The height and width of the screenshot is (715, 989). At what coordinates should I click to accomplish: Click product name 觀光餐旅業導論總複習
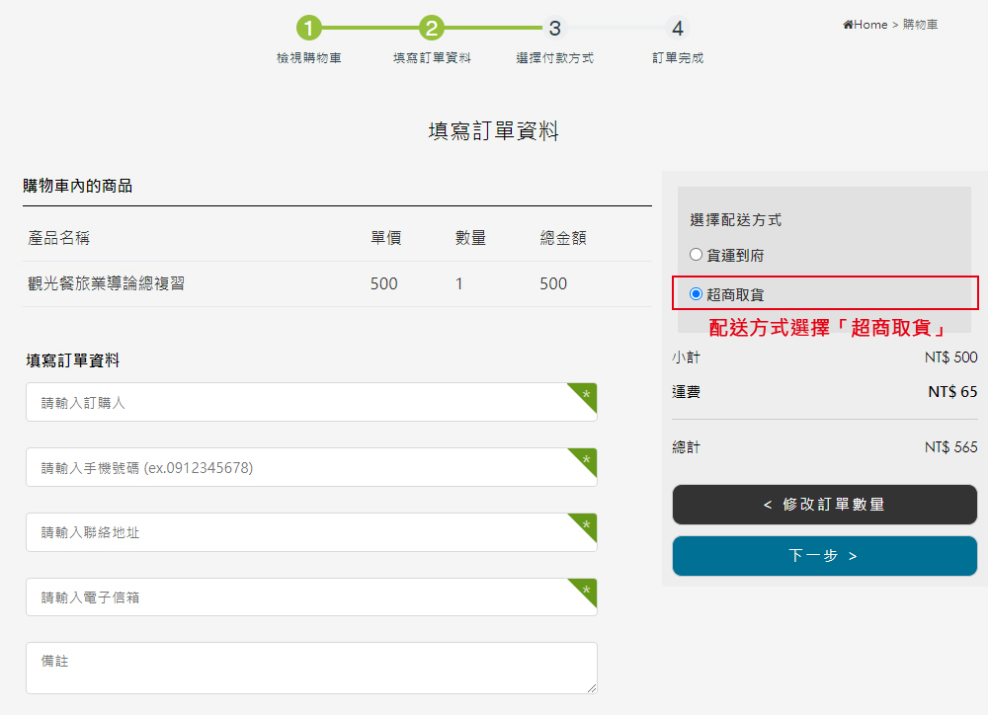tap(106, 283)
